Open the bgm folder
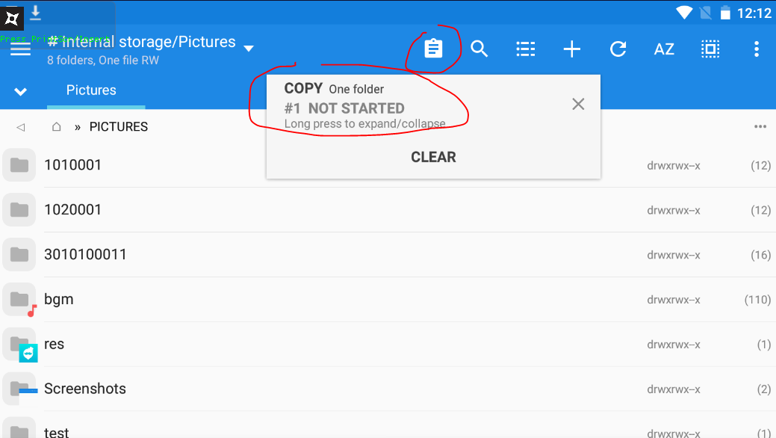 59,299
